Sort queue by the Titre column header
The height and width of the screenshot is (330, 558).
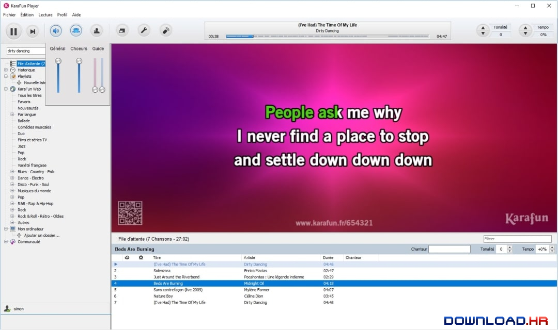(157, 257)
